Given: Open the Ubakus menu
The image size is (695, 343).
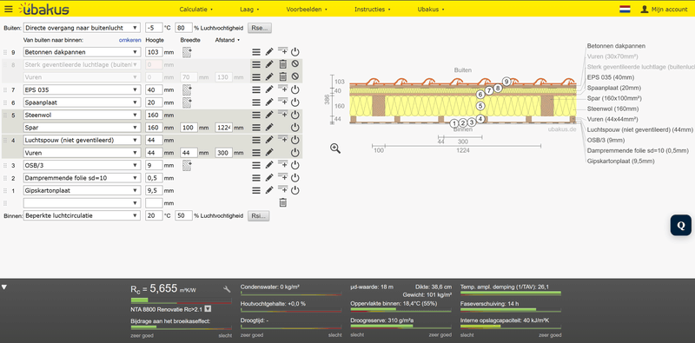Looking at the screenshot, I should 430,9.
